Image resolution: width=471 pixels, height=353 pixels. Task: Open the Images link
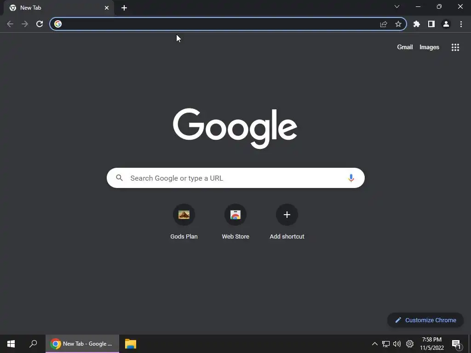tap(429, 47)
